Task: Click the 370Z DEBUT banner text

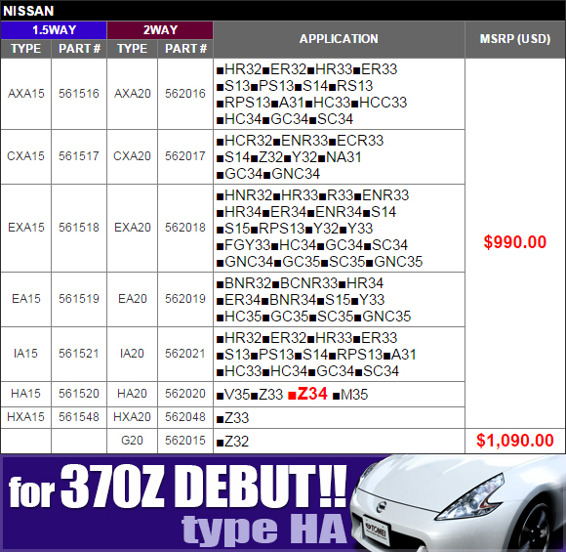Action: (178, 487)
